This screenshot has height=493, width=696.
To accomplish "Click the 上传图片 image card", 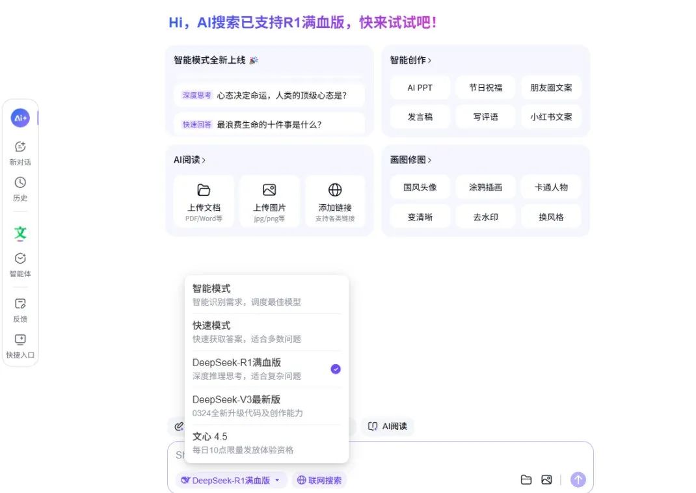I will [x=269, y=202].
